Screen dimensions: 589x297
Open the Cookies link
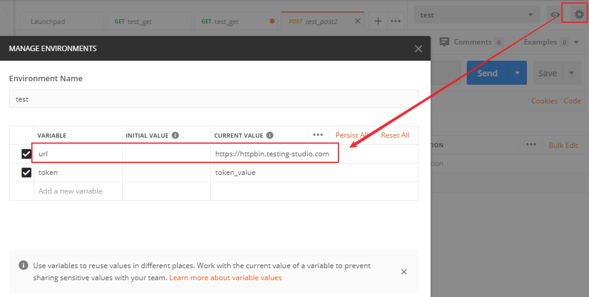[x=544, y=101]
